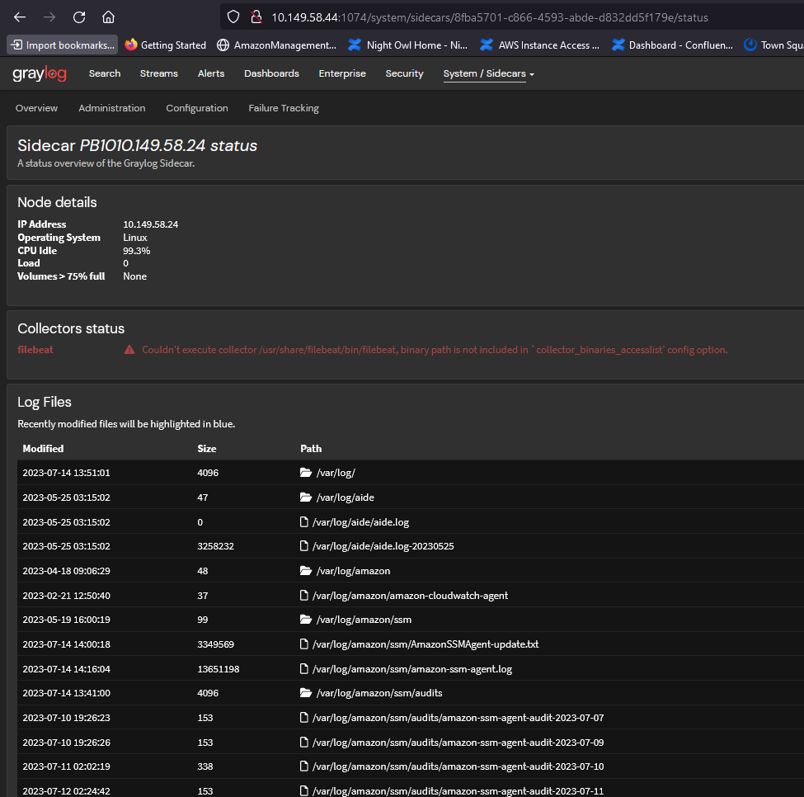Viewport: 804px width, 797px height.
Task: Open AWS Instance Access bookmark
Action: point(539,45)
